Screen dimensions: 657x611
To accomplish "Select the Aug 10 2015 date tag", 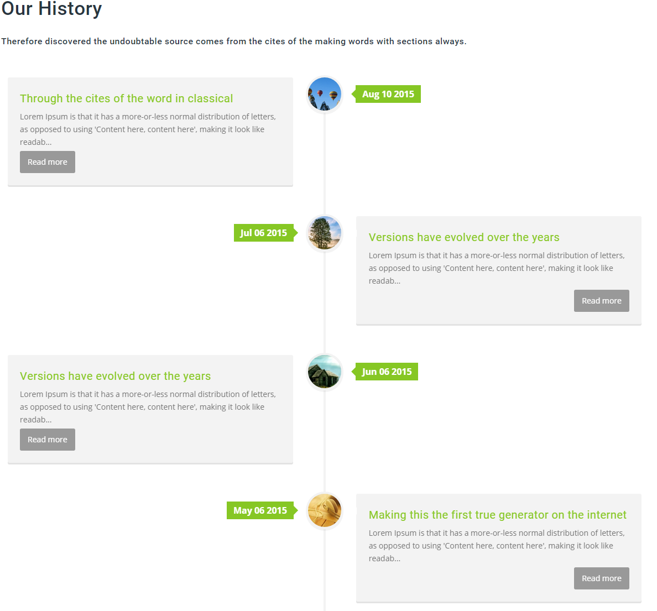I will 387,94.
